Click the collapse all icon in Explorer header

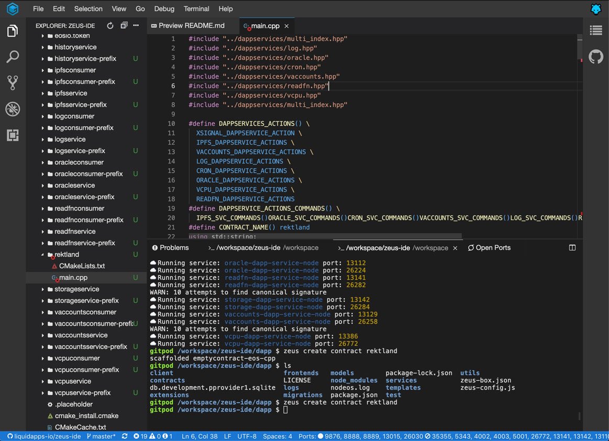pos(124,26)
